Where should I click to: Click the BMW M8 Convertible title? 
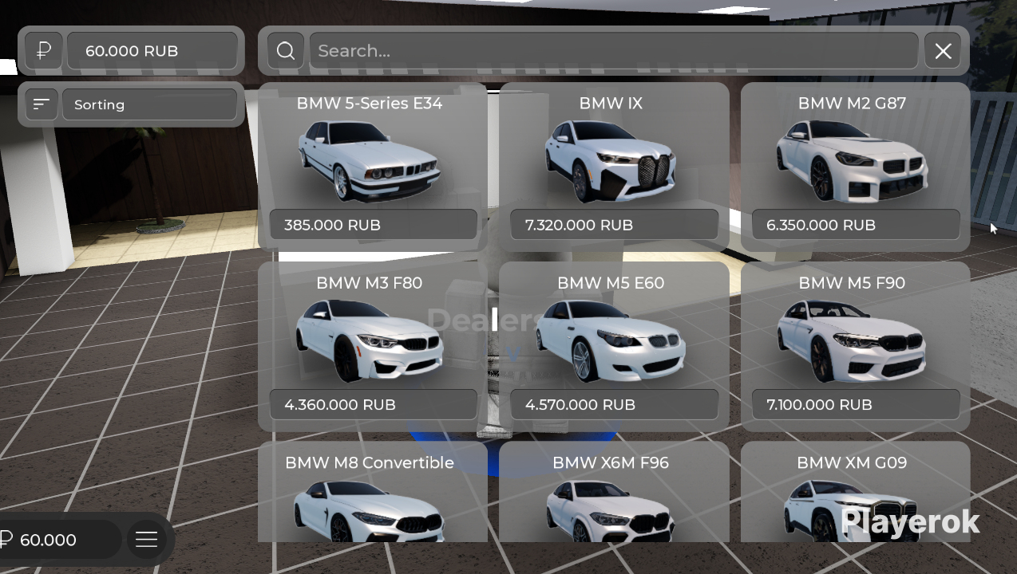click(370, 462)
